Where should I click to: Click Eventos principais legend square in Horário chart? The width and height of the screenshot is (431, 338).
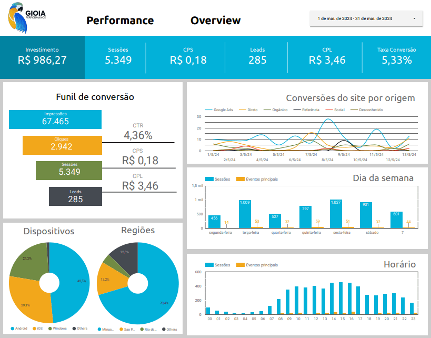point(240,265)
